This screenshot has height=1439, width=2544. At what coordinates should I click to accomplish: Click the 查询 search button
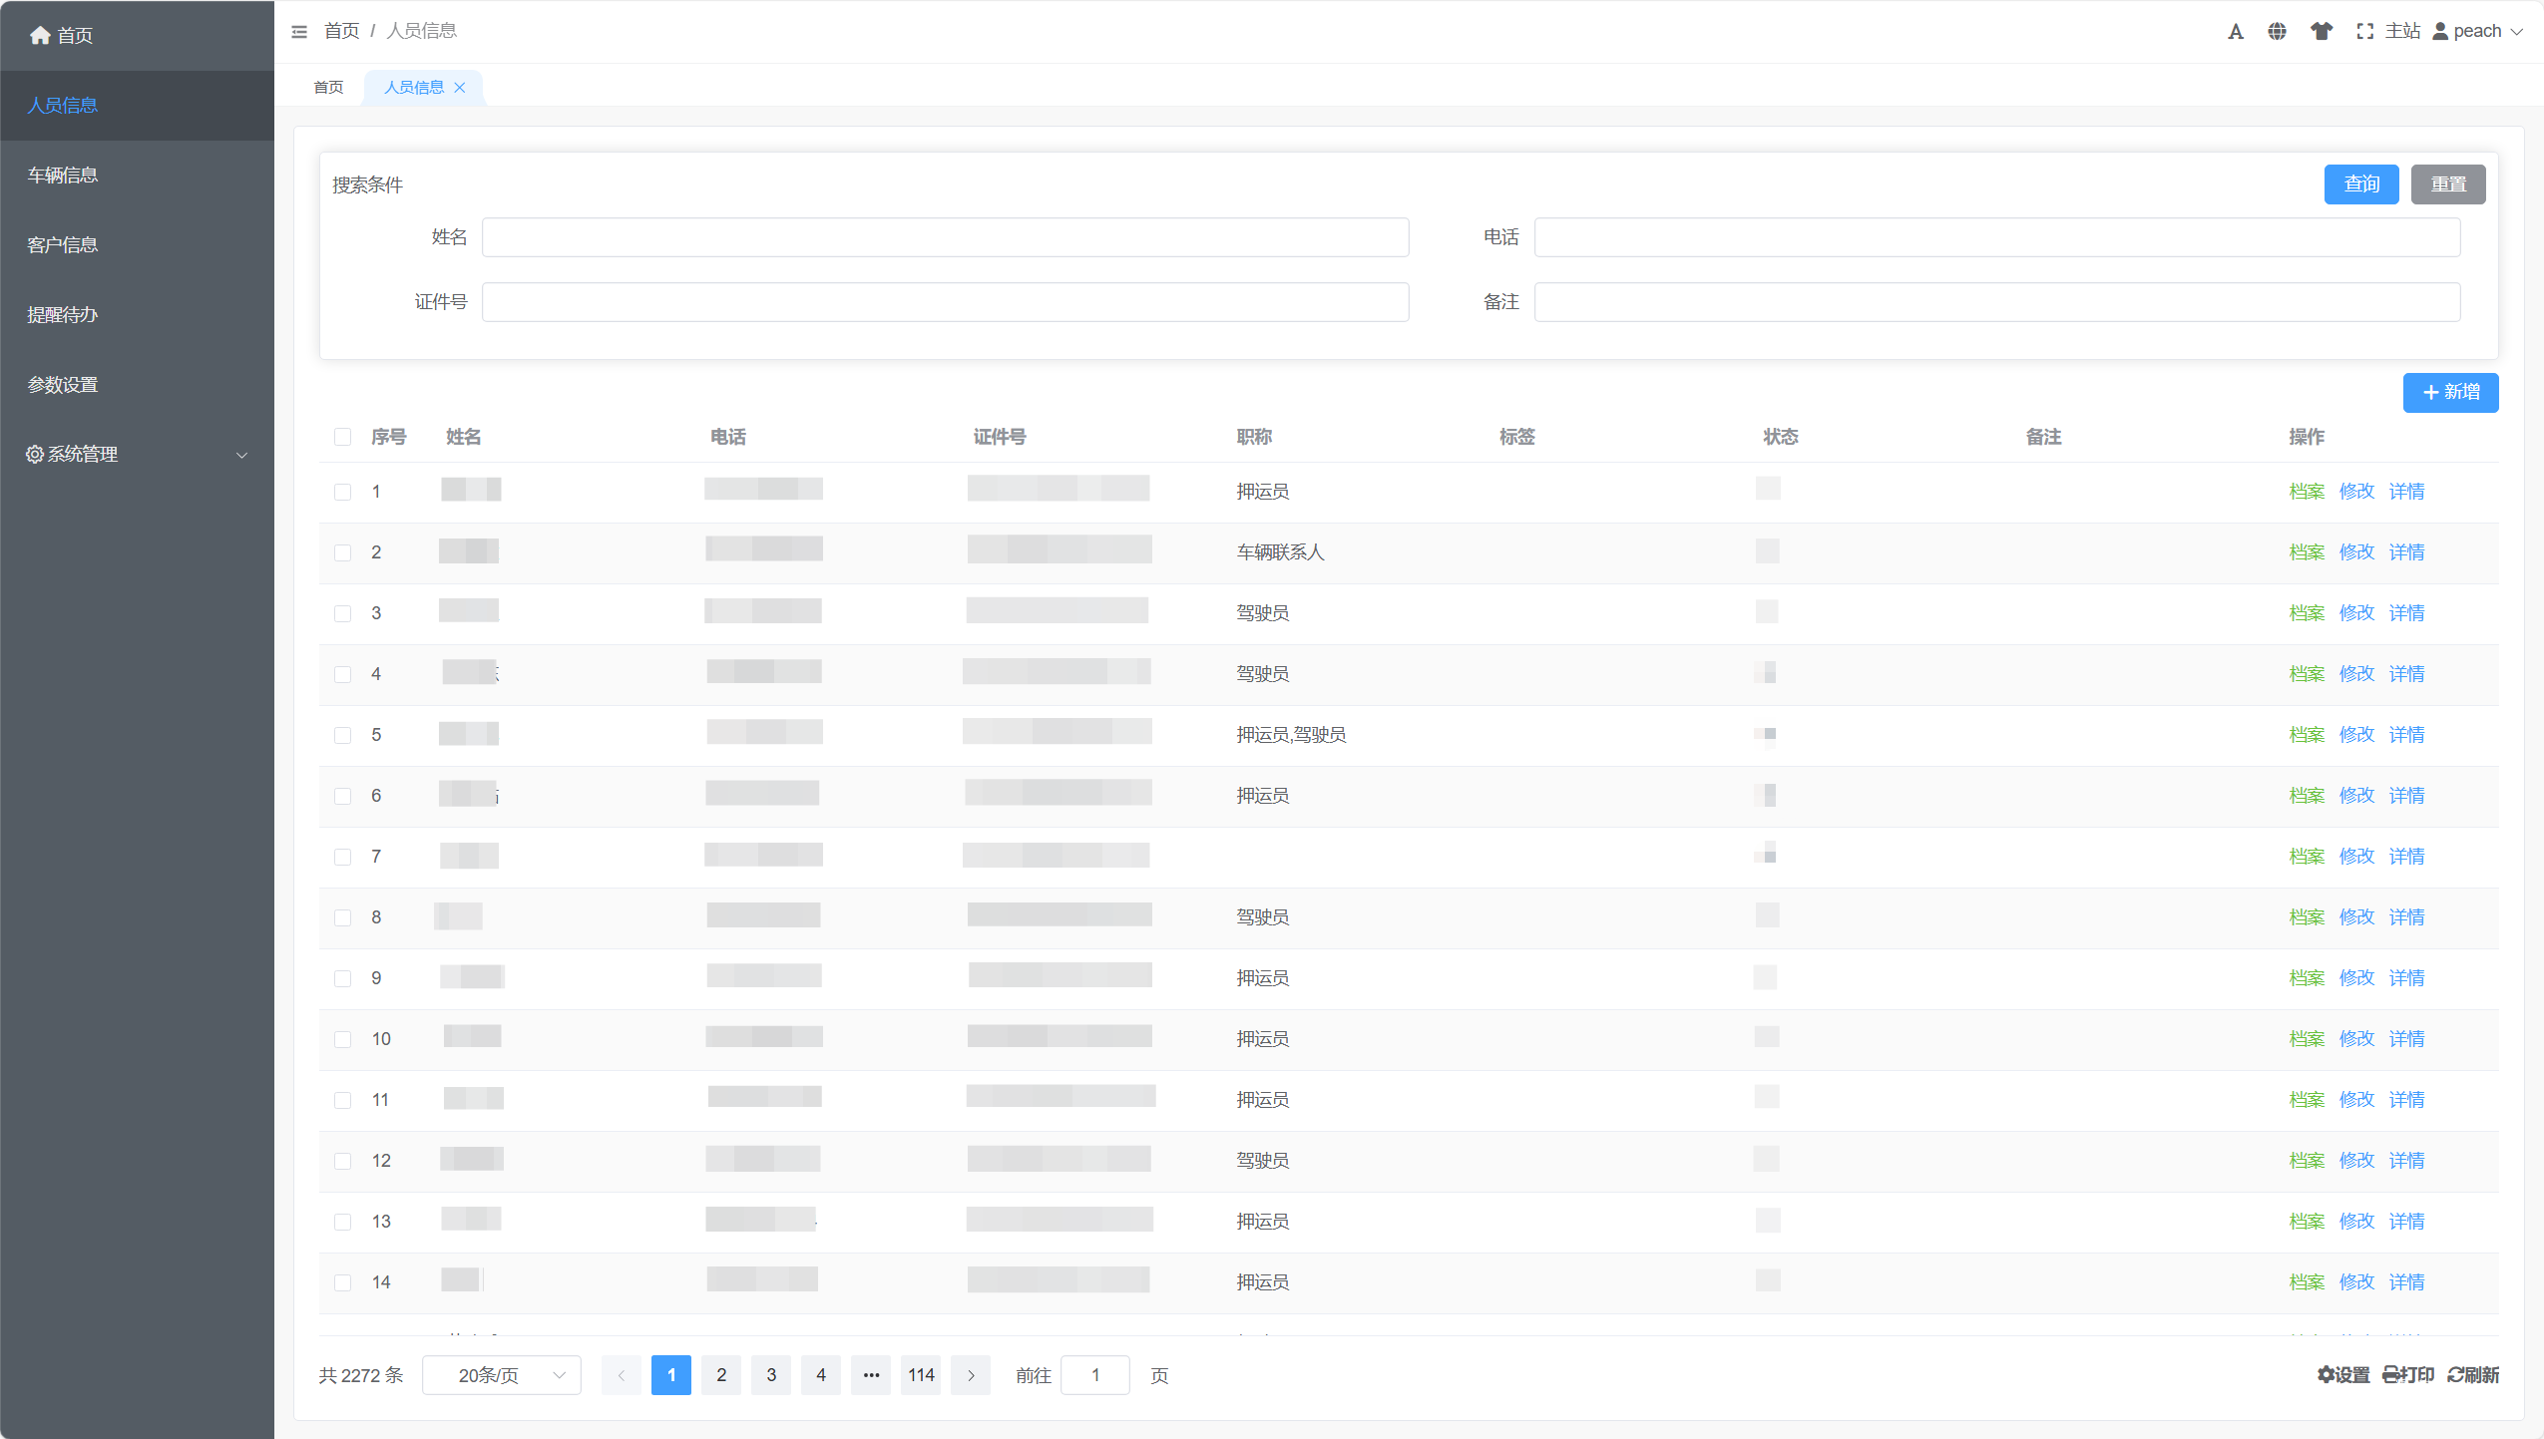2360,184
